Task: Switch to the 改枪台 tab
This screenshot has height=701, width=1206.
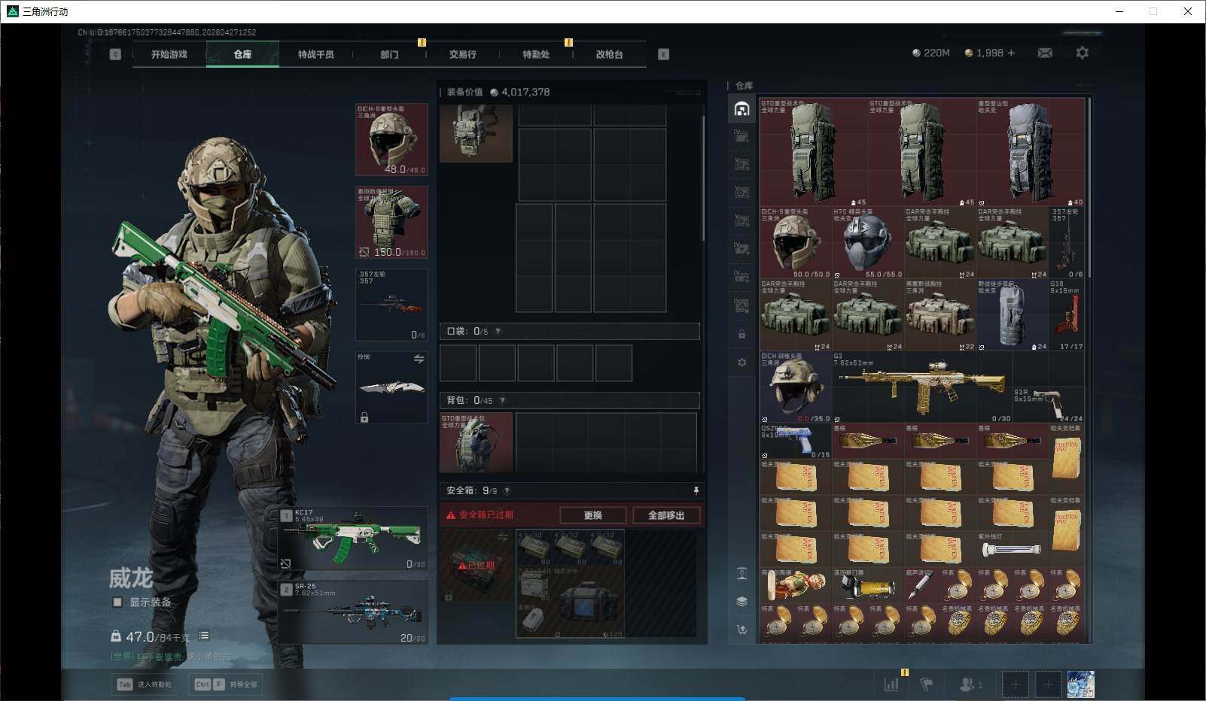Action: [610, 54]
